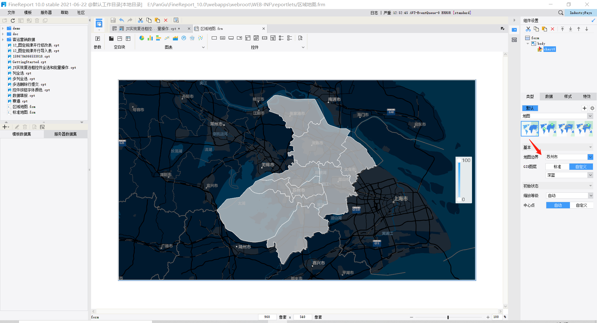Add a radio button group widget
Screen dimensions: 597x323
tap(281, 38)
